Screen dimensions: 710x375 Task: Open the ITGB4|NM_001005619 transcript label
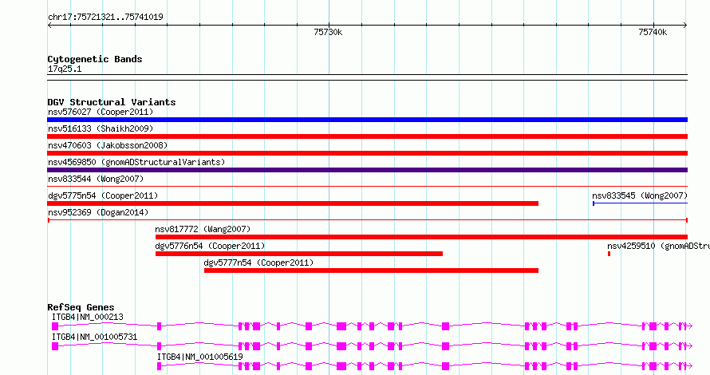pyautogui.click(x=199, y=357)
